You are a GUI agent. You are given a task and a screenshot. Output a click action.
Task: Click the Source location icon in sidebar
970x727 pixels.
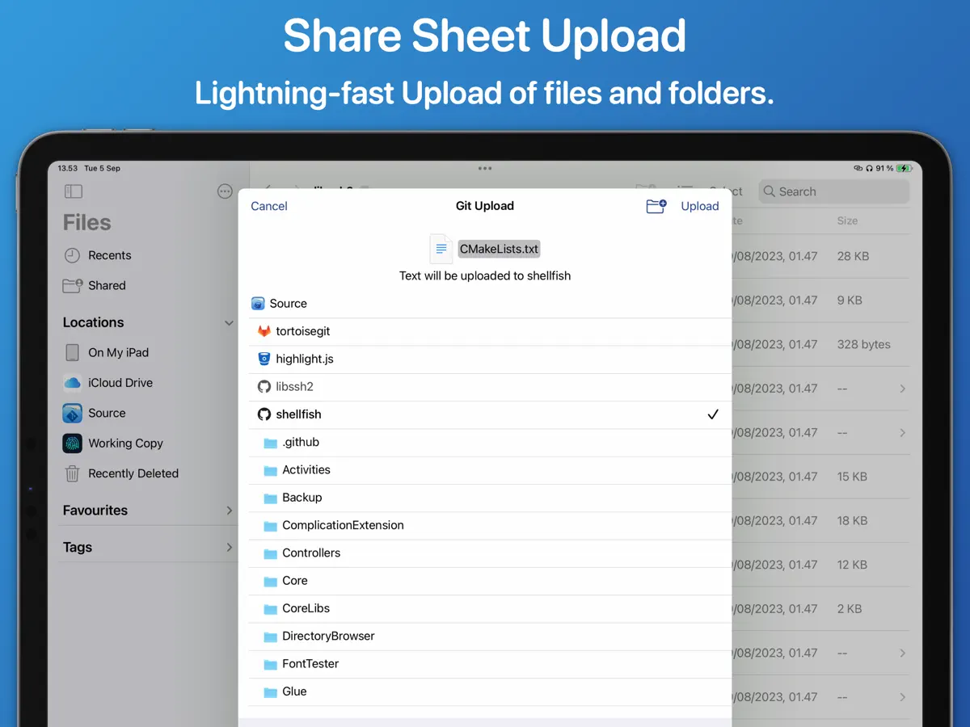(x=73, y=413)
